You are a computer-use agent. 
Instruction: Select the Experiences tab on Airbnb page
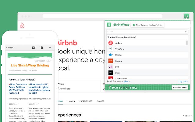click(x=86, y=101)
